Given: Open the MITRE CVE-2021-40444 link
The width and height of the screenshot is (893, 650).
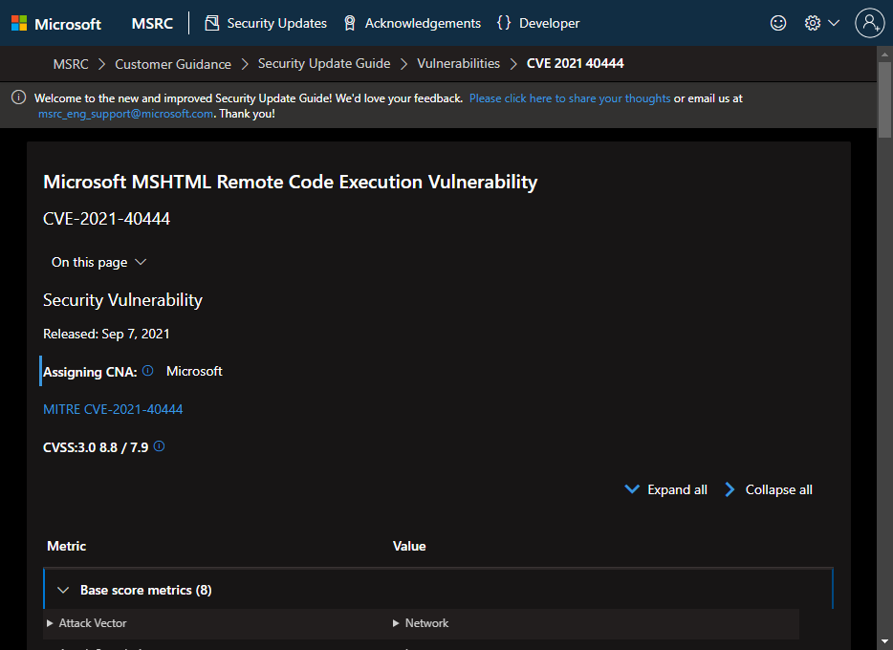Looking at the screenshot, I should (x=113, y=409).
